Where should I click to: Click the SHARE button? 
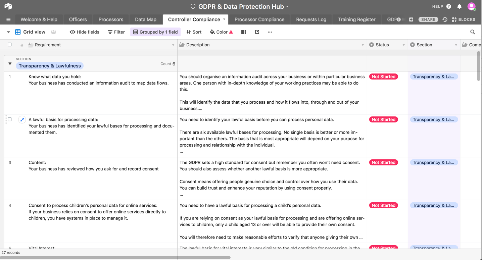[428, 19]
